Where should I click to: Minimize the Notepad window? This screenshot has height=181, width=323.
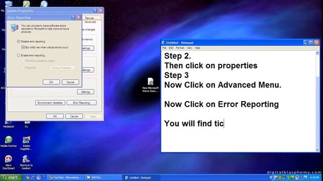coord(306,42)
